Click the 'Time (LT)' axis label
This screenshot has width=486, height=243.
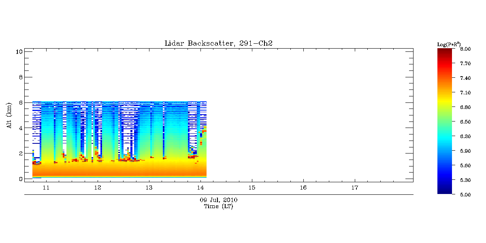218,206
